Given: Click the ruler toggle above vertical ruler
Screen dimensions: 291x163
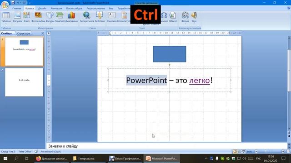Looking at the screenshot, I should [49, 33].
